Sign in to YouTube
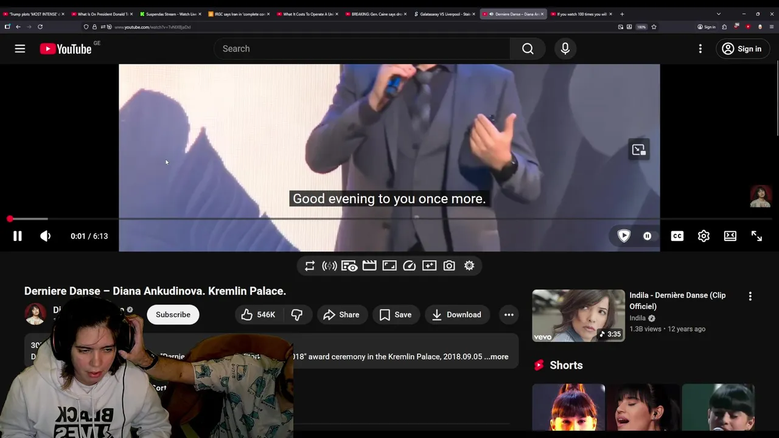This screenshot has height=438, width=779. pyautogui.click(x=742, y=49)
